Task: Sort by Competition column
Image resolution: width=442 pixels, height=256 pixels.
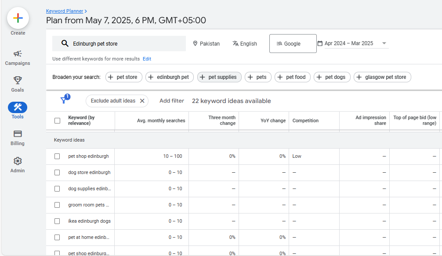Action: coord(305,121)
